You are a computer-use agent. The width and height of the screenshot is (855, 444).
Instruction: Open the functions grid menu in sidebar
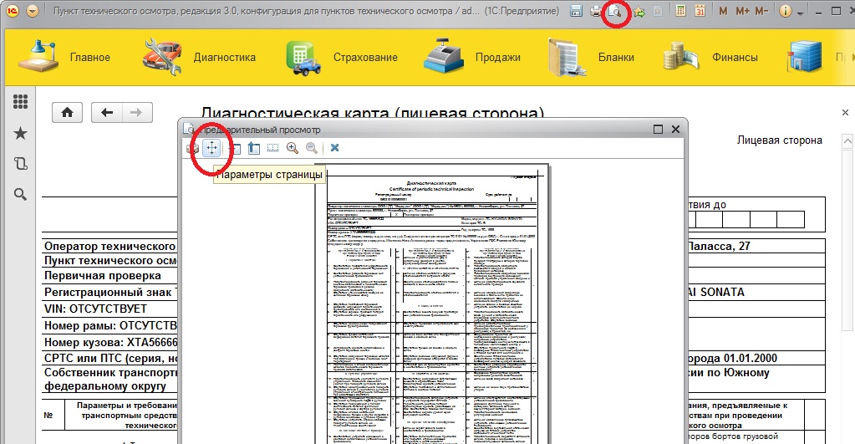point(20,101)
